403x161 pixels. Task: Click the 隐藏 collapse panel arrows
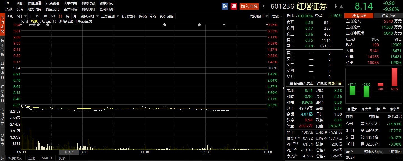tap(277, 16)
